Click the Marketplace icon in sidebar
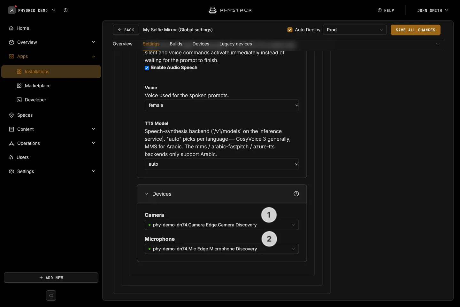Viewport: 460px width, 307px height. tap(19, 86)
